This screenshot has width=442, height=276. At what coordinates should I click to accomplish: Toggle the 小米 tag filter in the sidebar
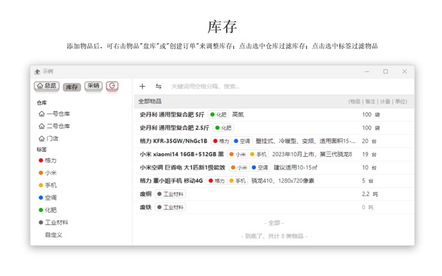pyautogui.click(x=50, y=173)
